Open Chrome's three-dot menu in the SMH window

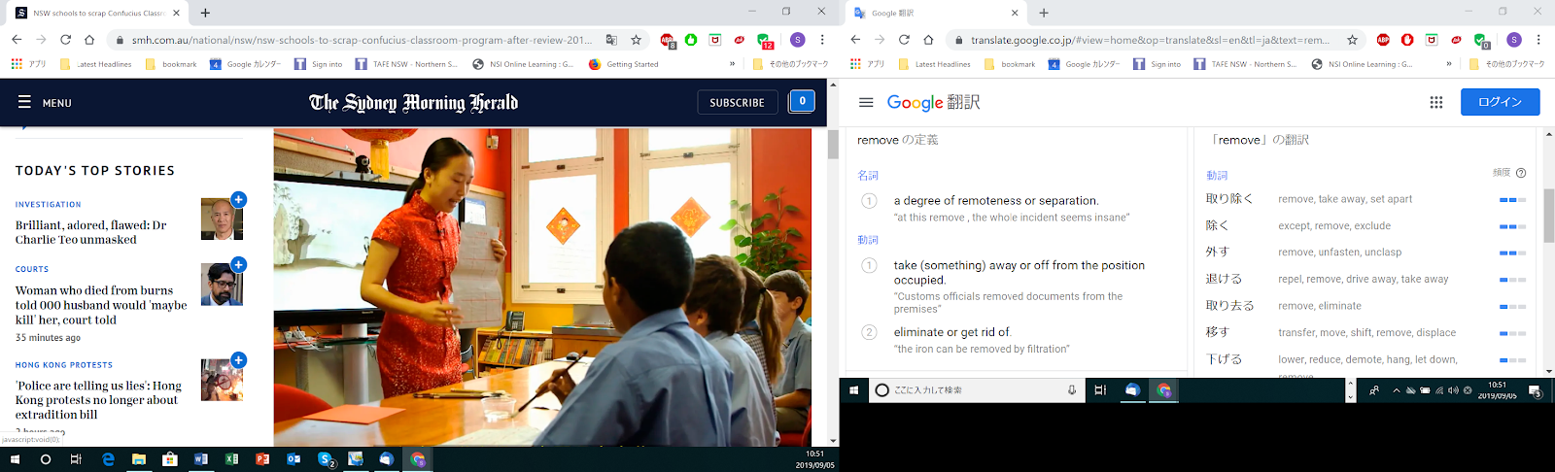[822, 40]
